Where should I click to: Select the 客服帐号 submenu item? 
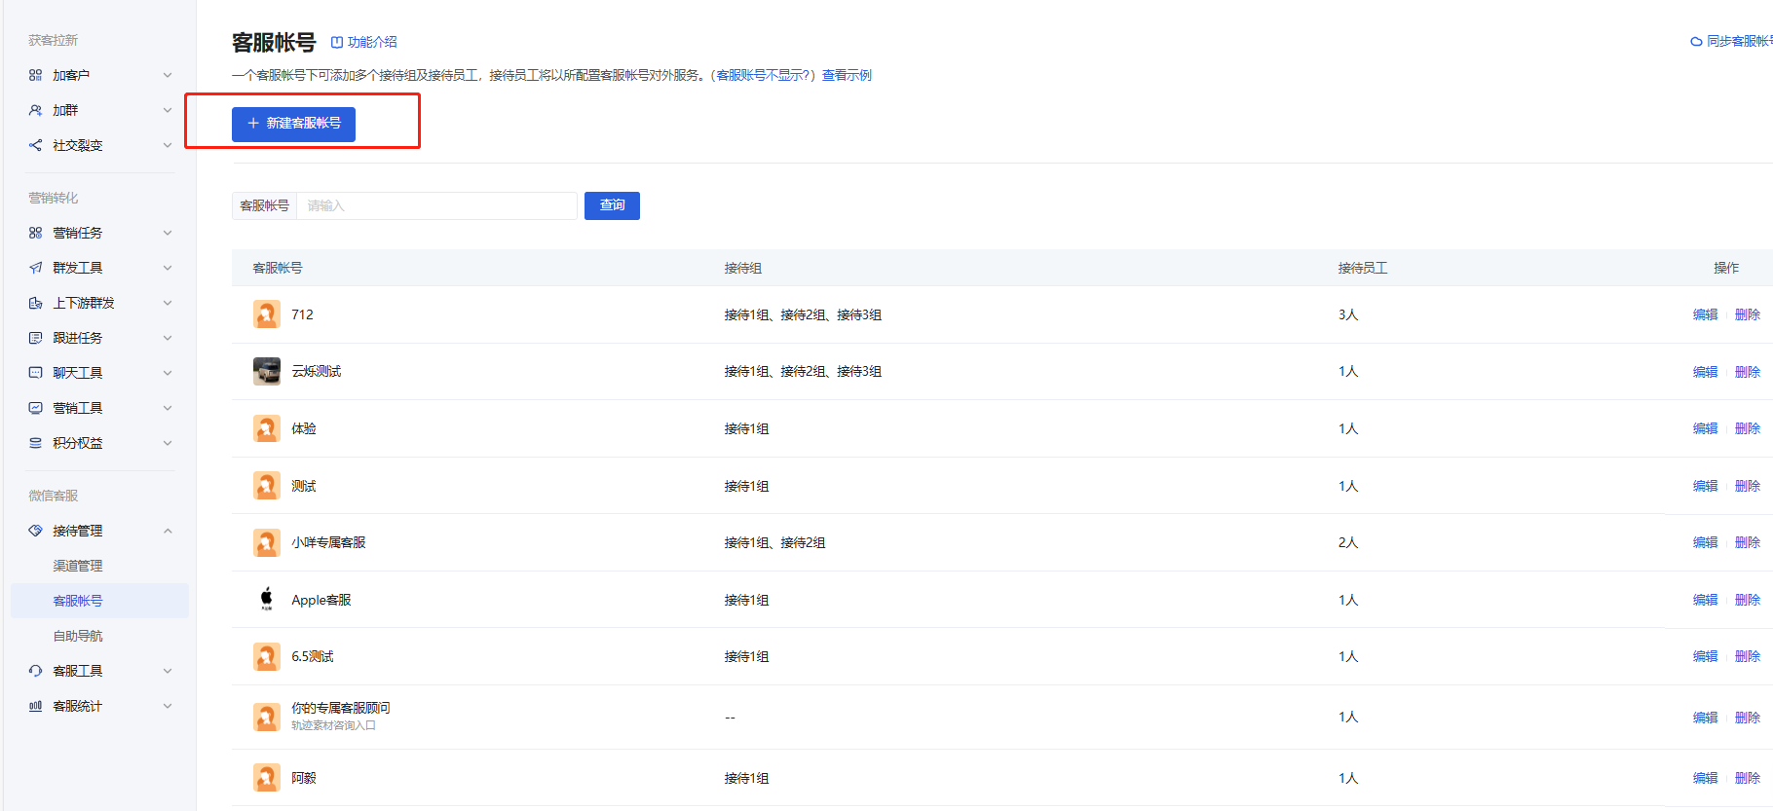point(99,601)
